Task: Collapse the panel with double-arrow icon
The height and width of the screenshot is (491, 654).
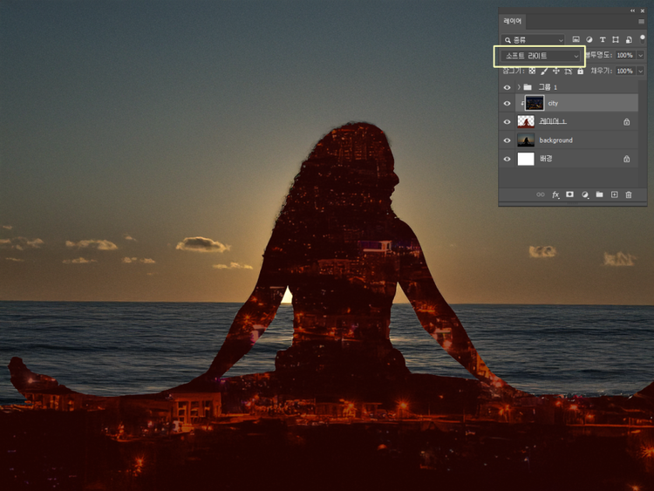Action: click(633, 10)
